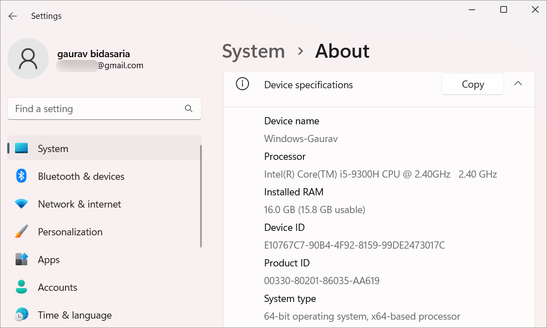Minimize the Settings window
The width and height of the screenshot is (547, 328).
pos(472,9)
